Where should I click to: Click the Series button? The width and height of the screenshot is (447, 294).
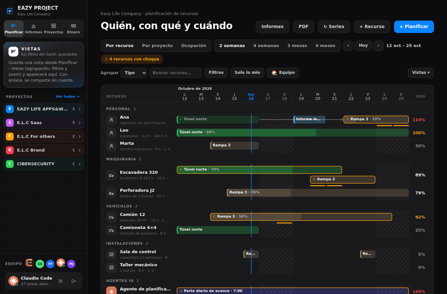(x=334, y=27)
